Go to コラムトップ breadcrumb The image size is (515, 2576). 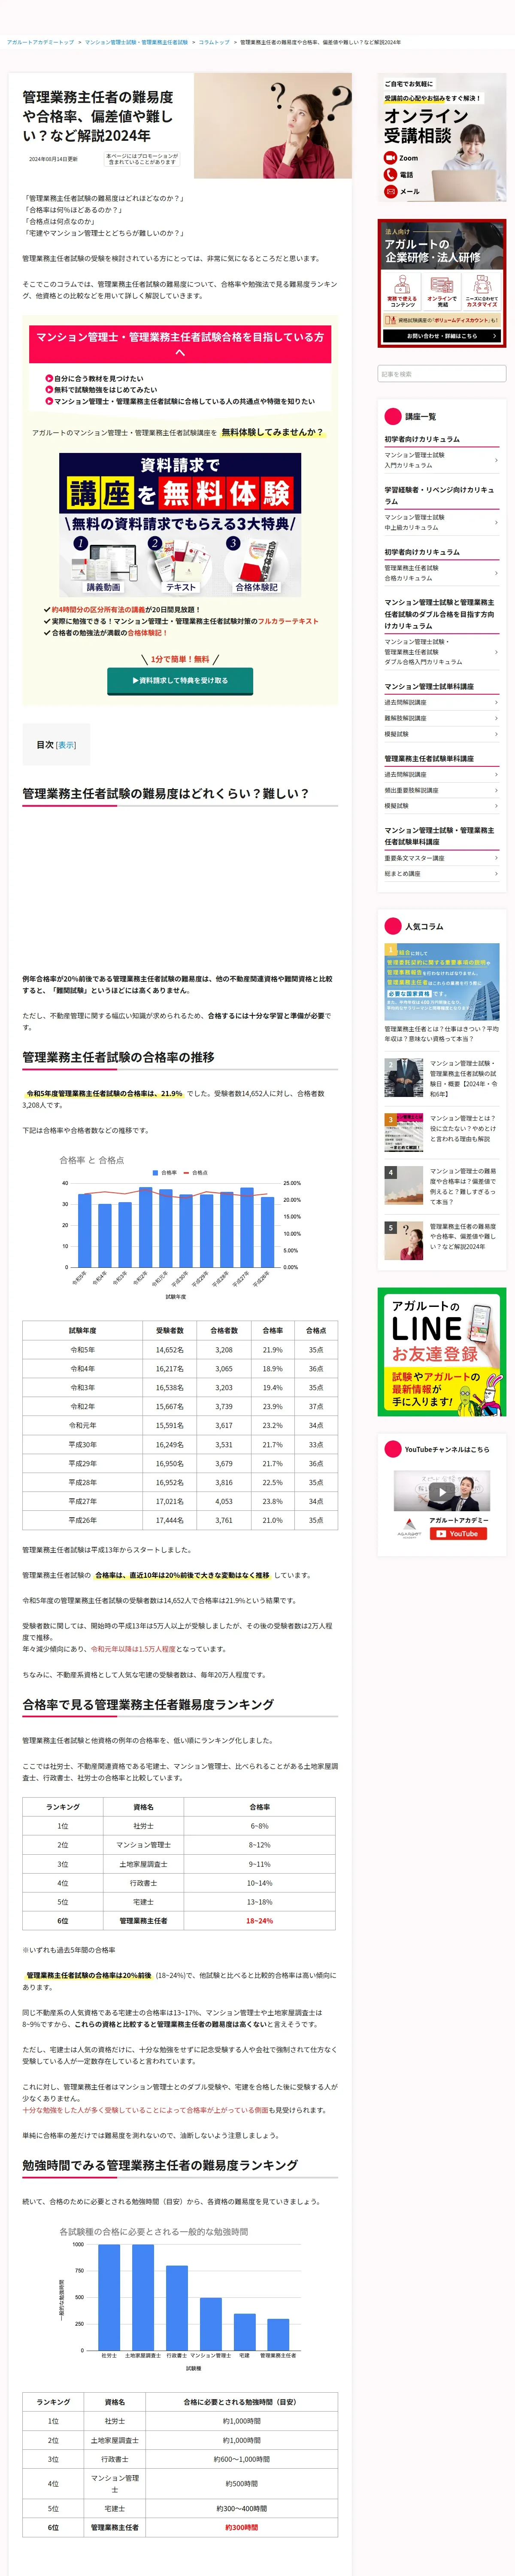tap(214, 42)
